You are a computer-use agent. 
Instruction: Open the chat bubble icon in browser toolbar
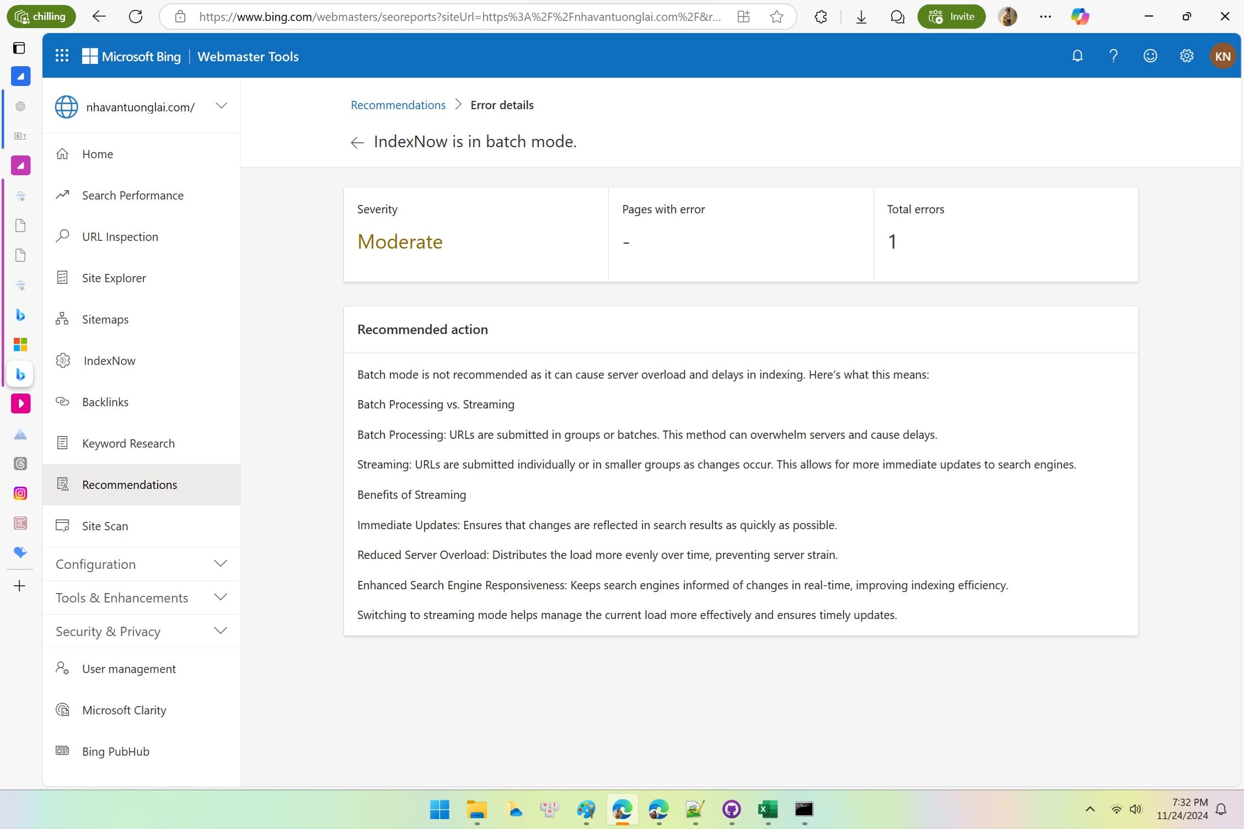click(x=898, y=17)
